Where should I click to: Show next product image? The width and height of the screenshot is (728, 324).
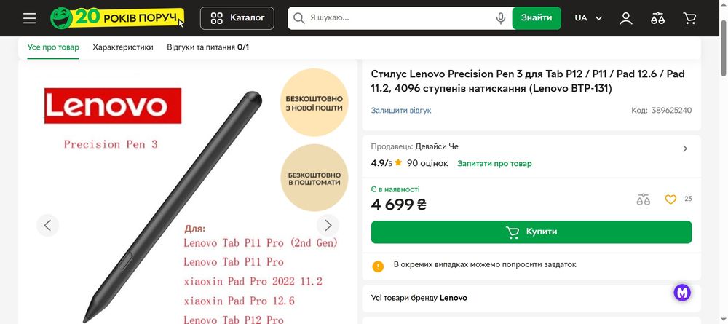328,225
